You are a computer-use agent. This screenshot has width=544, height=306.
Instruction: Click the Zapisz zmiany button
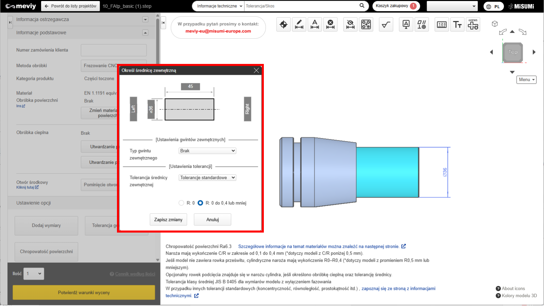(168, 220)
